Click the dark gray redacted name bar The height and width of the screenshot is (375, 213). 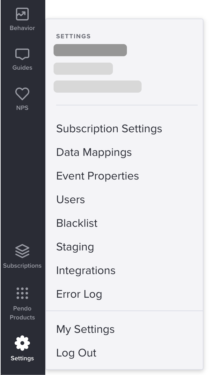coord(90,50)
